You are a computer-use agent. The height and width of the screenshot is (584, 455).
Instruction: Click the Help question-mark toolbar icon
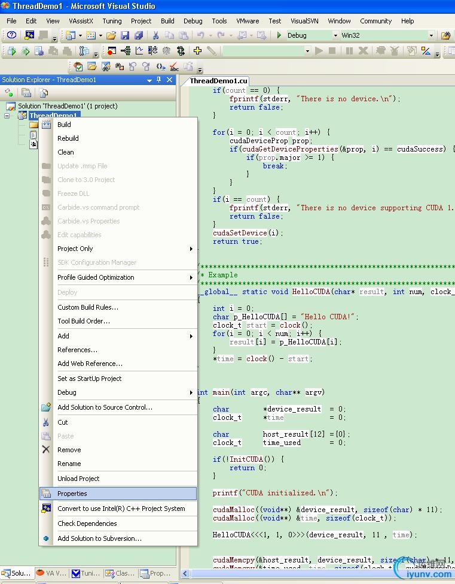11,35
